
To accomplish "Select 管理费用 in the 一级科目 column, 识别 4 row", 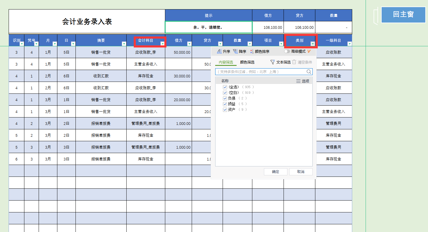I will (x=333, y=123).
